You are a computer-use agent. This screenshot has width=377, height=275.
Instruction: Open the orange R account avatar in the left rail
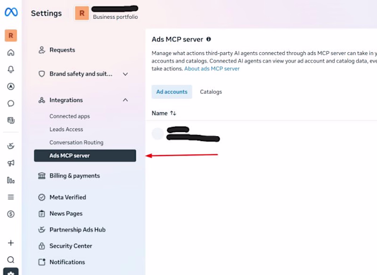pyautogui.click(x=11, y=36)
